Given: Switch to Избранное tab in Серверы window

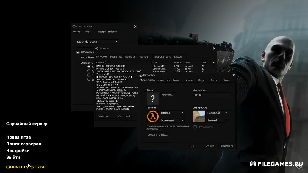Looking at the screenshot, I should click(x=116, y=57).
